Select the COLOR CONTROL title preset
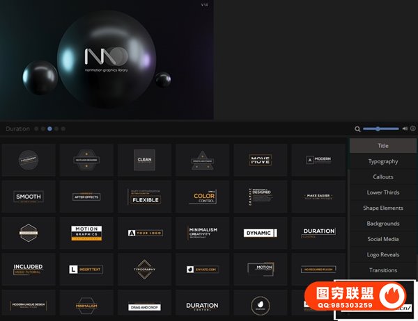Image resolution: width=418 pixels, height=321 pixels. click(x=203, y=197)
